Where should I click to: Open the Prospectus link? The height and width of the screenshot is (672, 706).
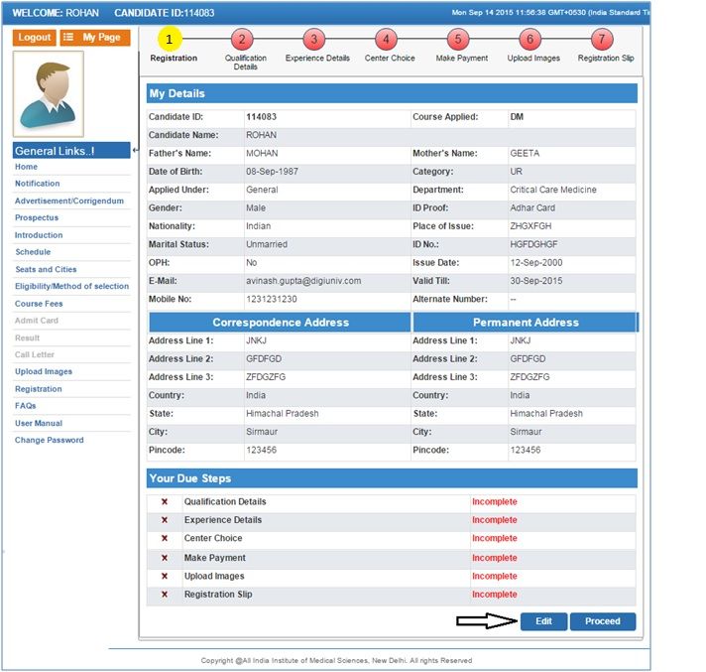click(x=37, y=217)
